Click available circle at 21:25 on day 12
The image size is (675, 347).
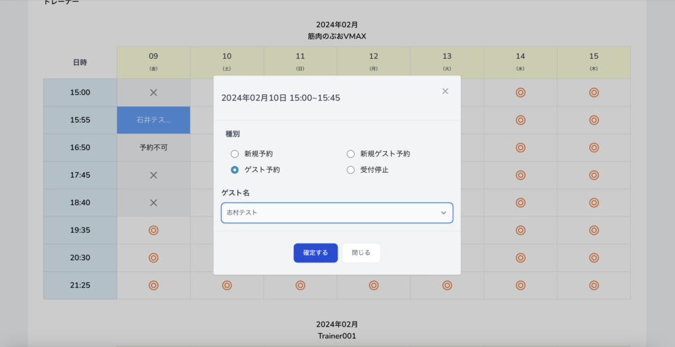(373, 286)
